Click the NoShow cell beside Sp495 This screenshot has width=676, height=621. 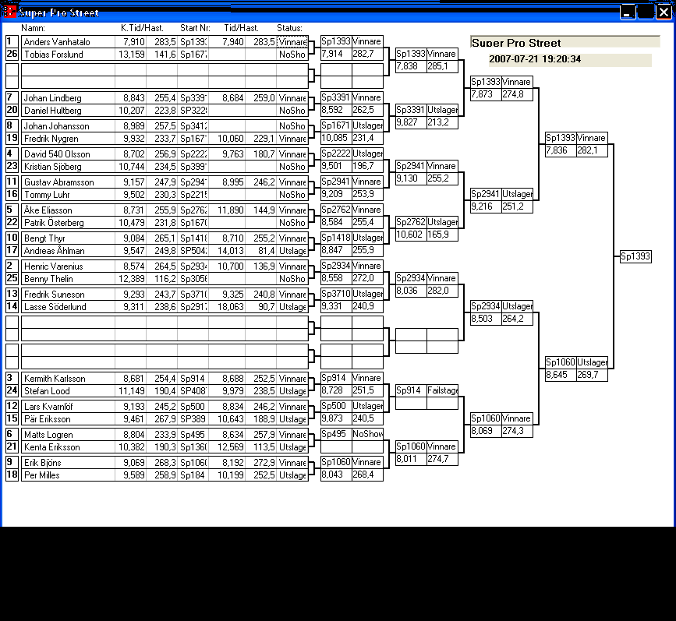click(x=367, y=434)
